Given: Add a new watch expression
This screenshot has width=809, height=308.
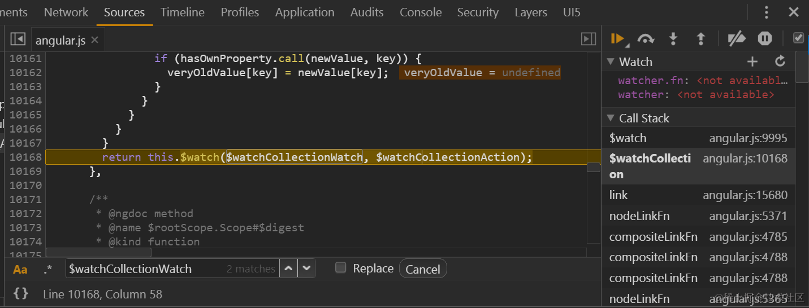Looking at the screenshot, I should coord(752,61).
